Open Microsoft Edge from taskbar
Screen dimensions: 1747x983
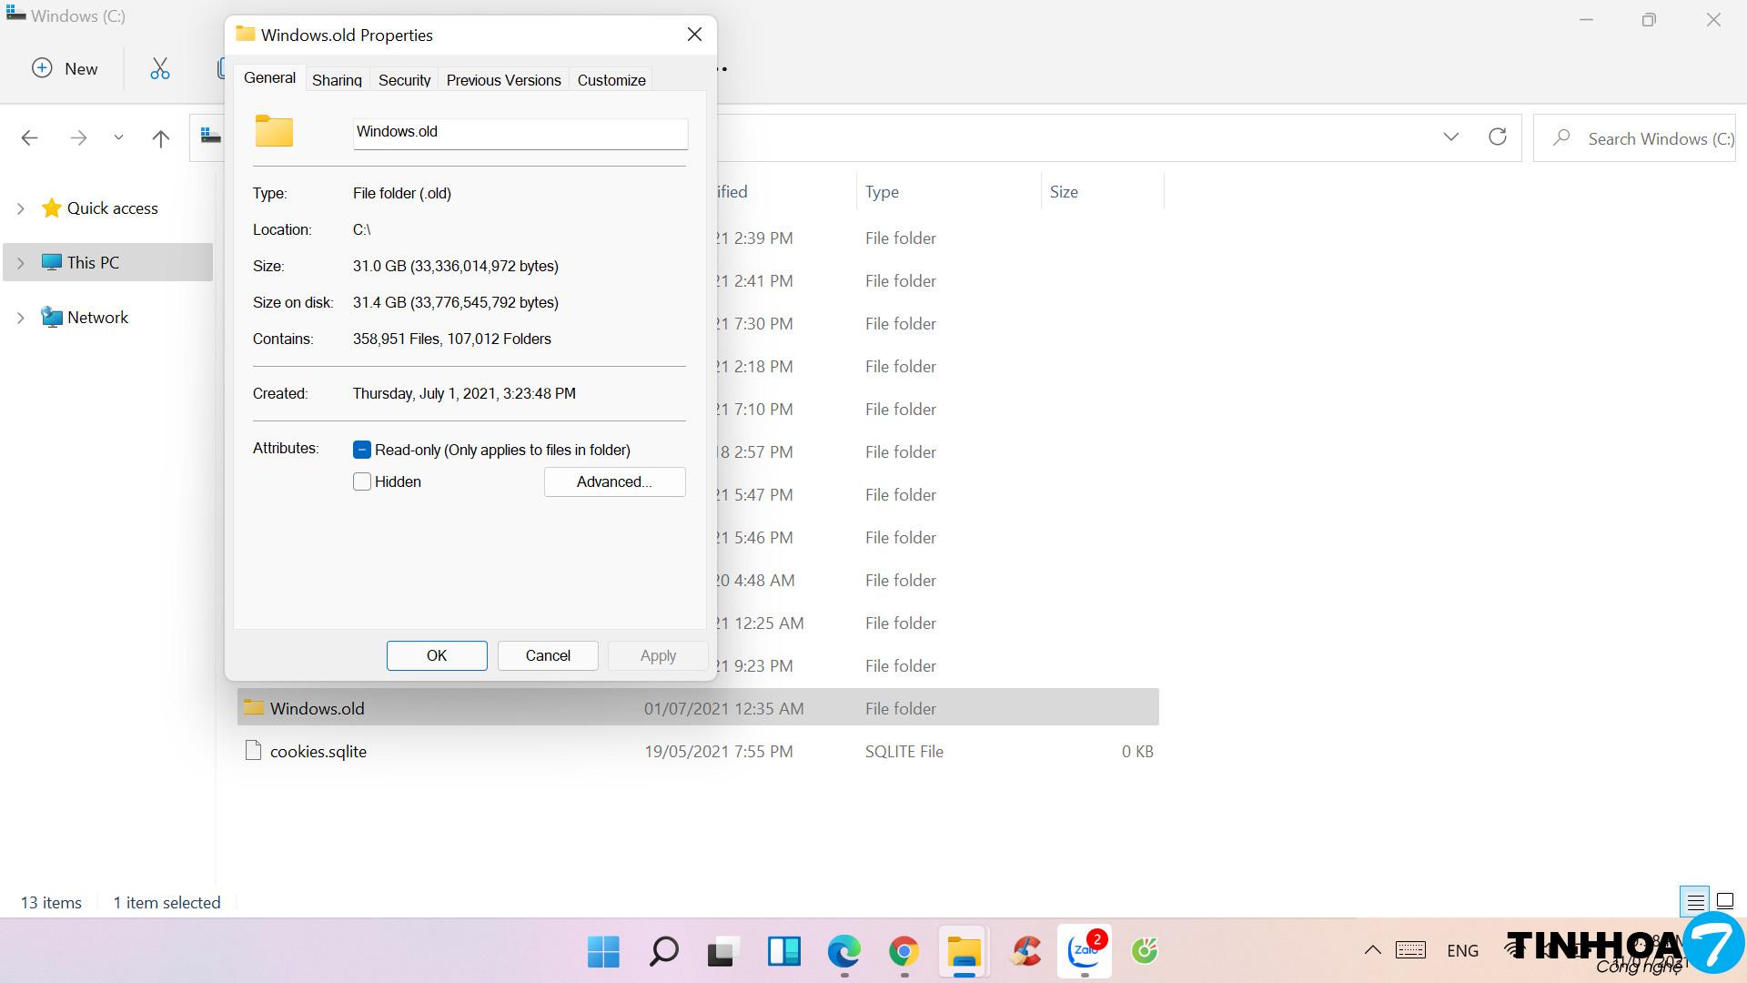(x=843, y=951)
